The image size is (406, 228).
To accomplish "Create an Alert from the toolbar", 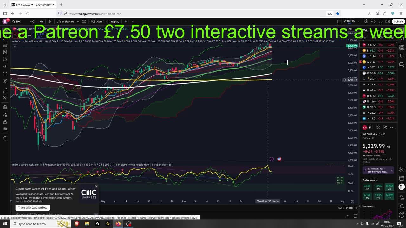I will pos(96,22).
